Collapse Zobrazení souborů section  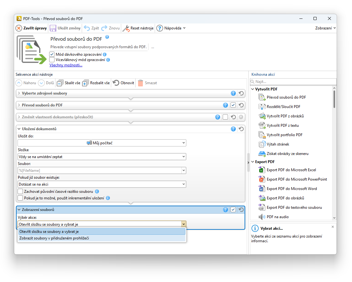pyautogui.click(x=19, y=210)
